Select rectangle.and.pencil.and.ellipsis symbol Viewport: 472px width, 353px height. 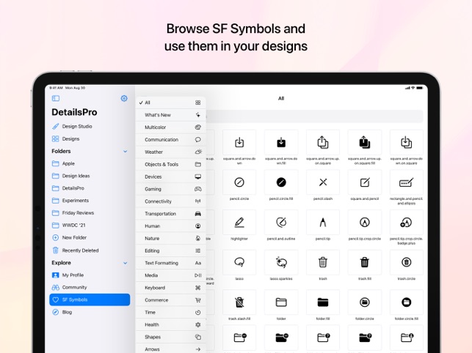pyautogui.click(x=407, y=182)
